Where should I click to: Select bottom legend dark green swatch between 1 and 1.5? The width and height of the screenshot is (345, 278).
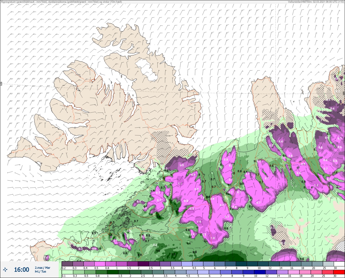pyautogui.click(x=112, y=272)
